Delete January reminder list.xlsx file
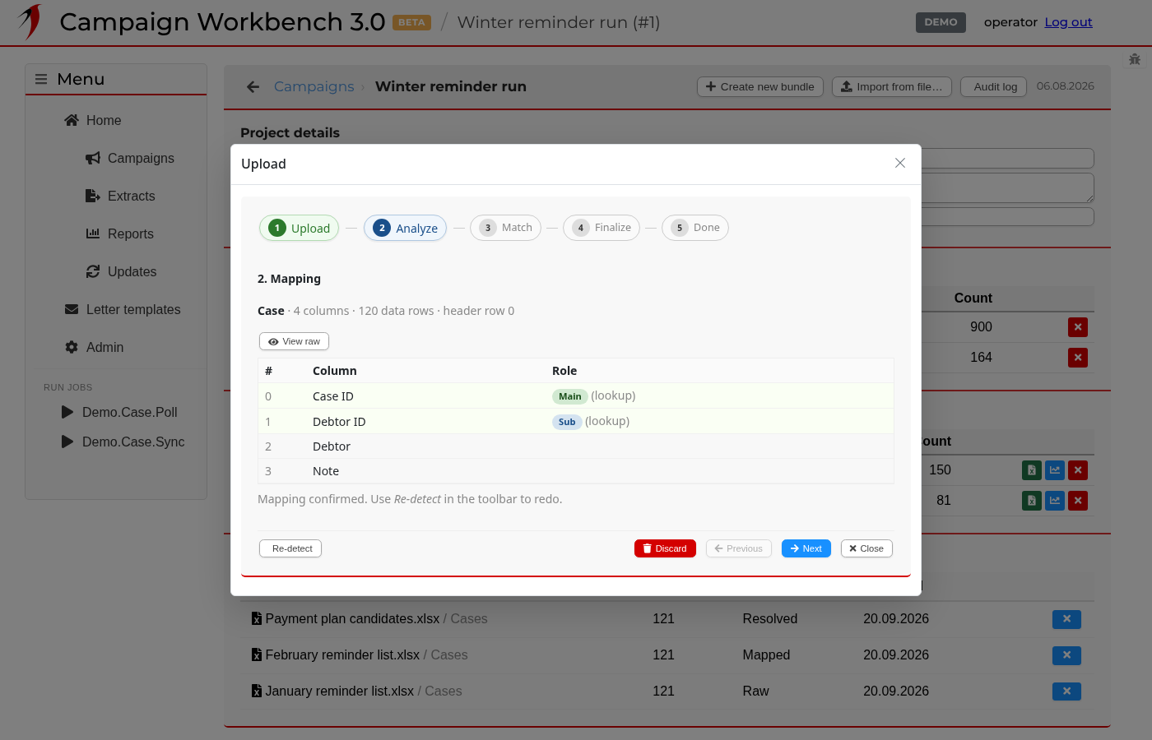Viewport: 1152px width, 740px height. [x=1066, y=691]
